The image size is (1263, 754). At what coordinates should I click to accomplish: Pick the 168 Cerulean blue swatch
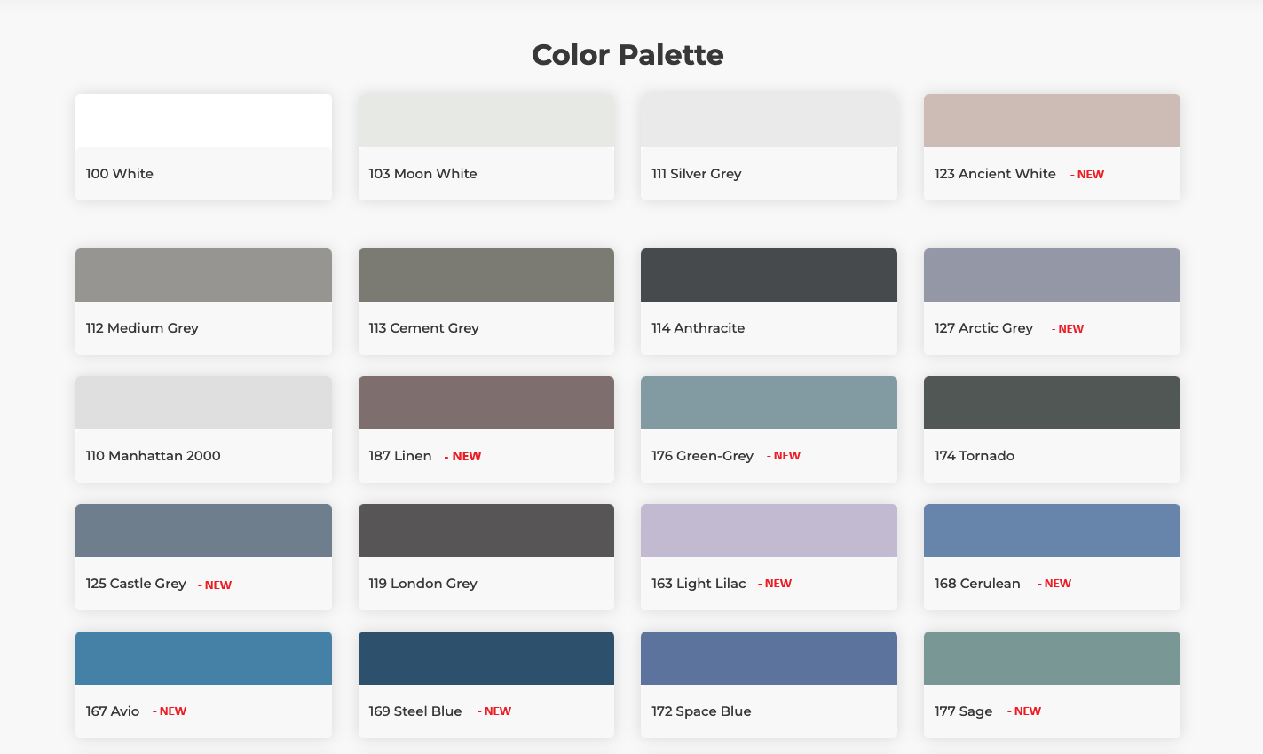(1052, 531)
